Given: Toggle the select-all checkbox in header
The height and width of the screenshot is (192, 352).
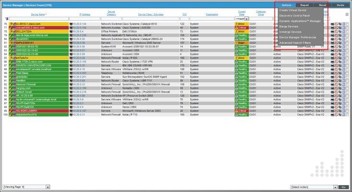Looking at the screenshot, I should [347, 14].
